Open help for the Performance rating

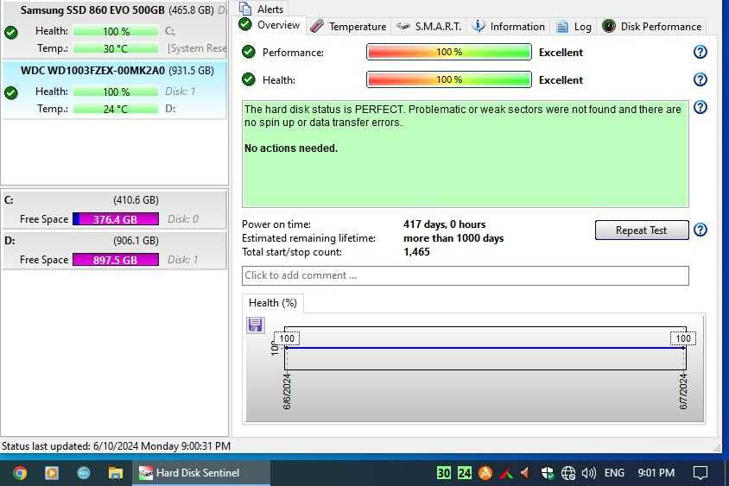[700, 52]
